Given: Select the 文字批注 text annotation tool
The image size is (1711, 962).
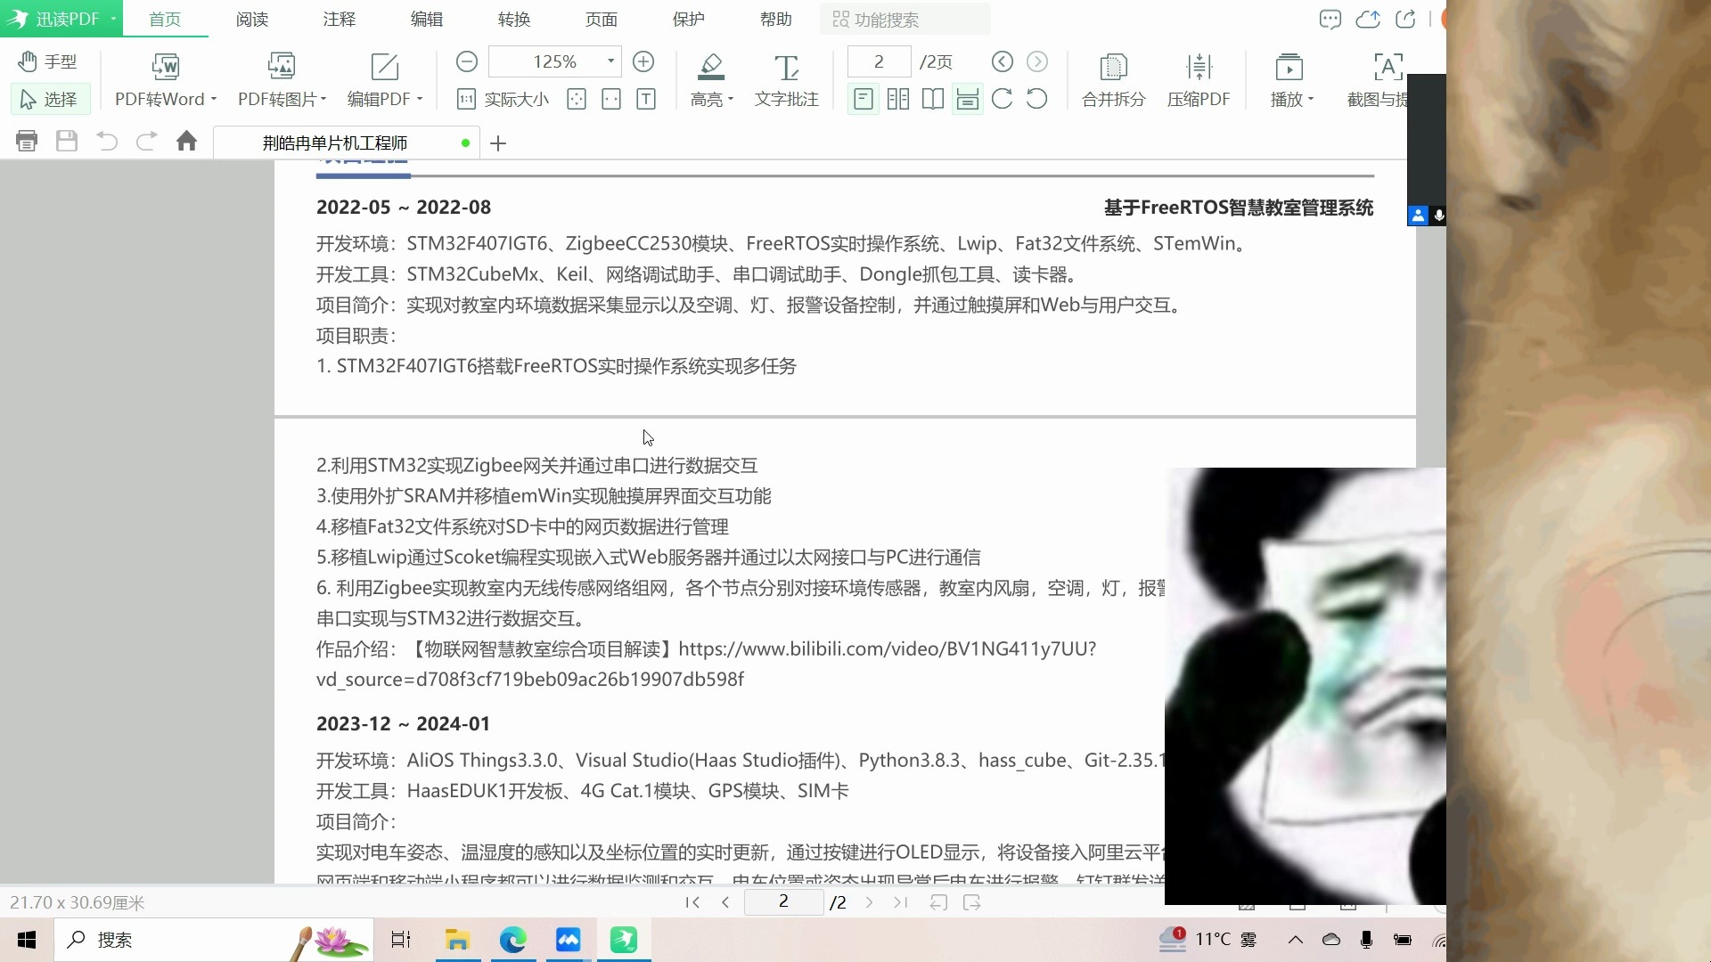Looking at the screenshot, I should (x=787, y=79).
